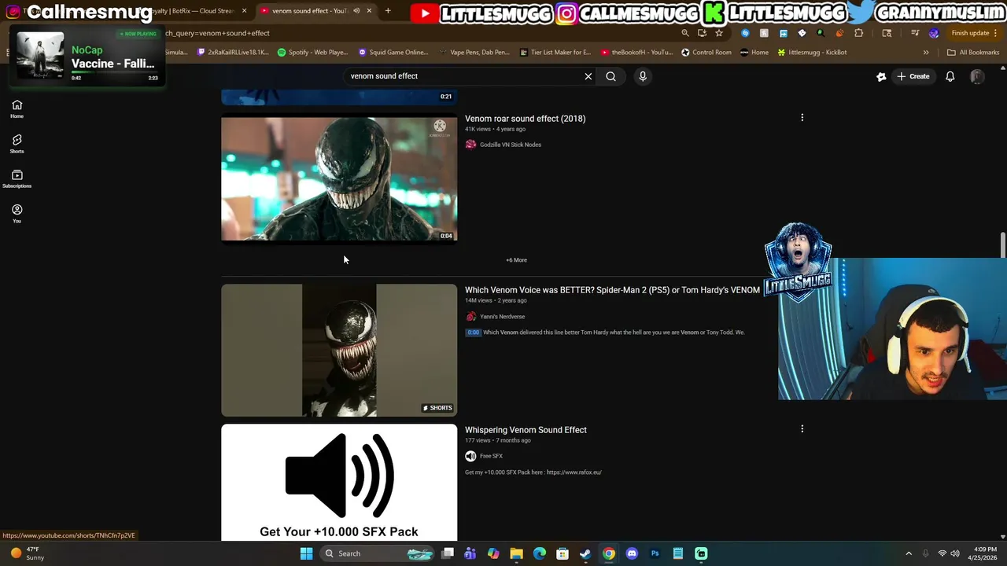
Task: Start voice search with microphone icon
Action: 643,76
